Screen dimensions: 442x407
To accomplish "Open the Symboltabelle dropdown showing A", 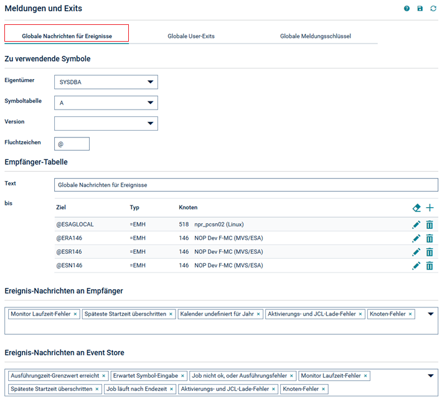I will point(106,103).
